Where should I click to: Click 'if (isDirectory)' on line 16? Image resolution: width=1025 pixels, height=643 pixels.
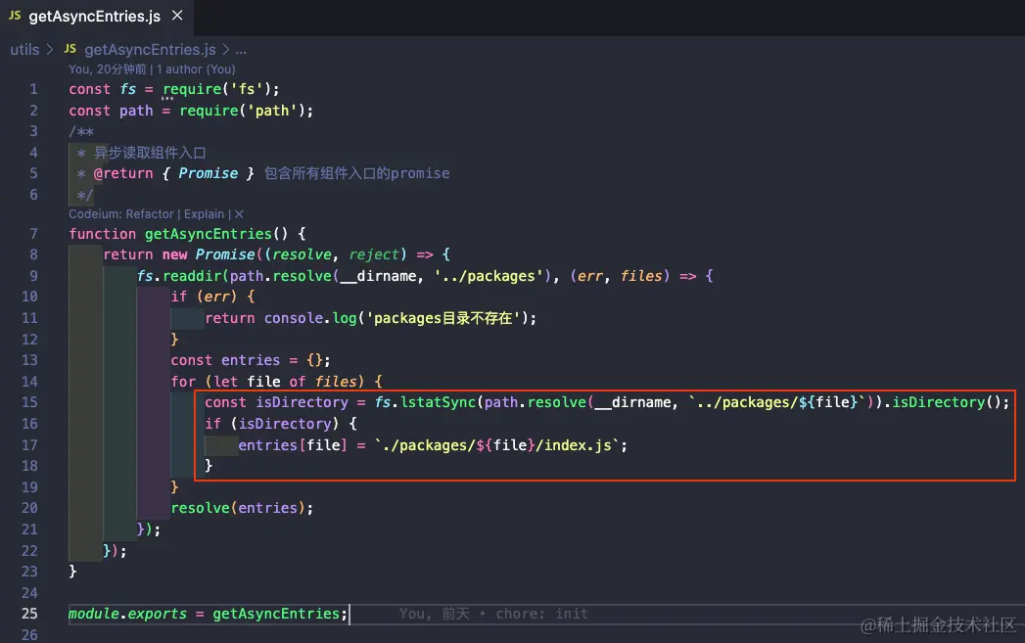[272, 424]
